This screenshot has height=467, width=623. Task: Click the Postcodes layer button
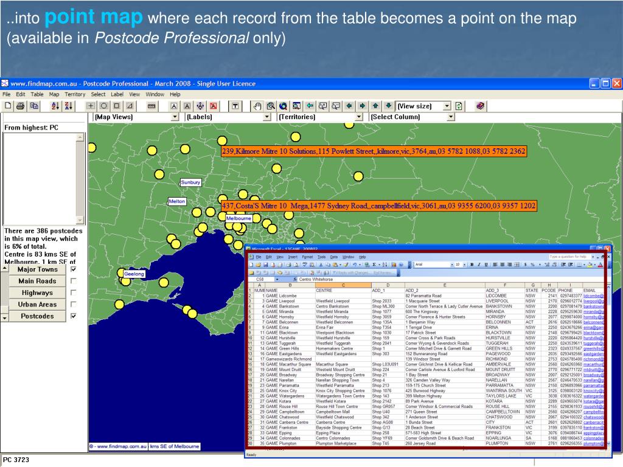point(37,316)
